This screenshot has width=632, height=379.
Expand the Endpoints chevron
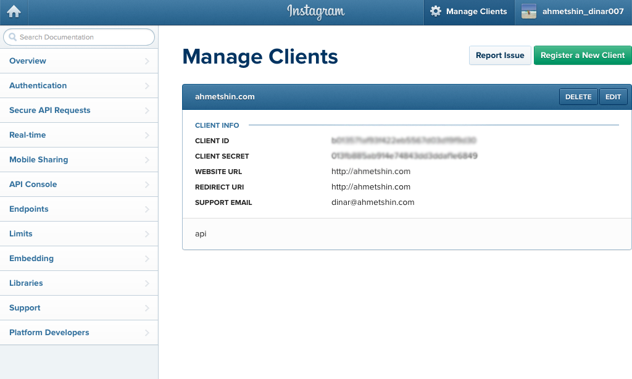147,209
